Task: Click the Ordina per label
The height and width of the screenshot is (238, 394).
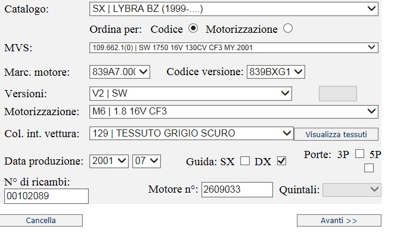Action: [116, 29]
